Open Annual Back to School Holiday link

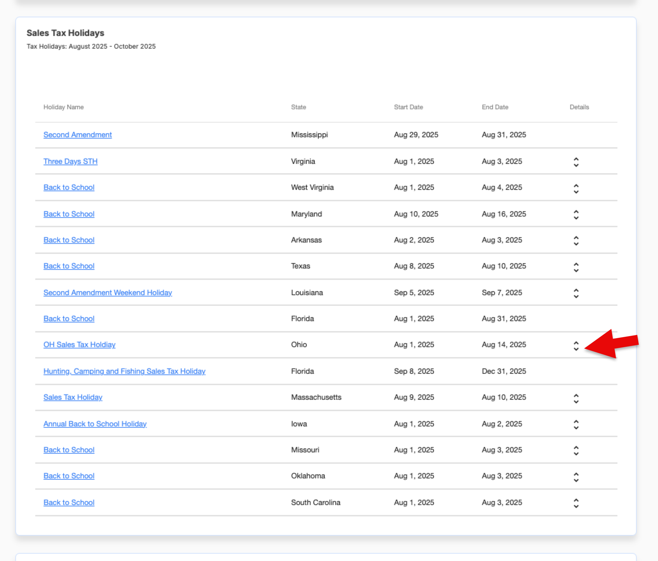[95, 424]
